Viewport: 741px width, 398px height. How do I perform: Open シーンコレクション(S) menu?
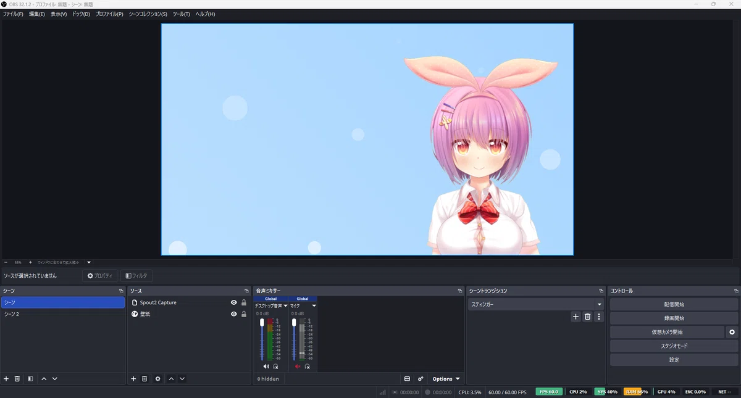(148, 14)
